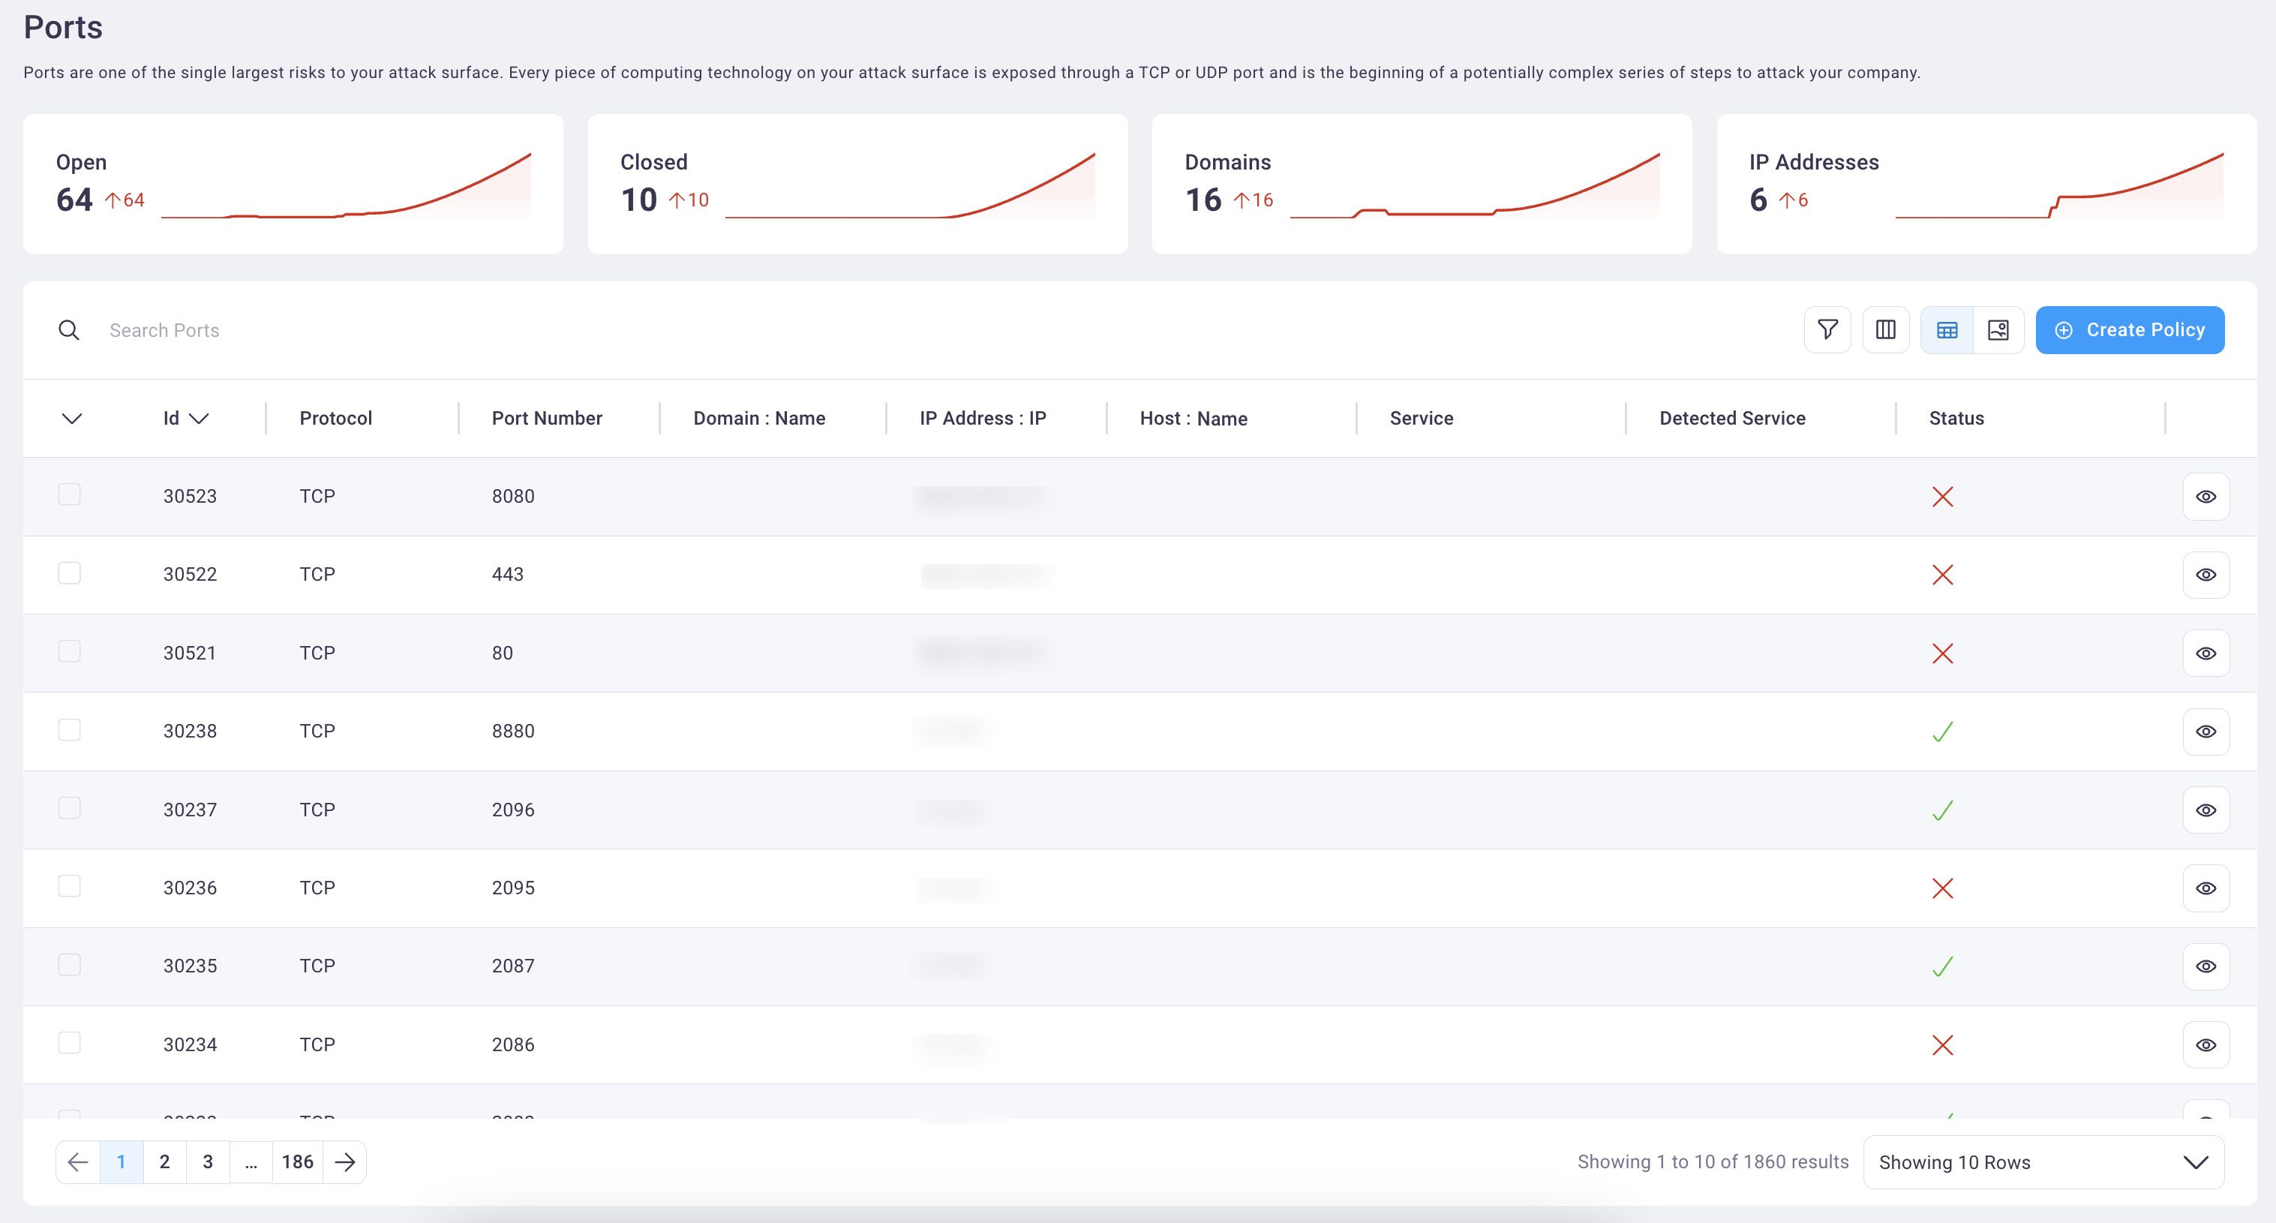Select checkbox for row 30521

[x=69, y=651]
